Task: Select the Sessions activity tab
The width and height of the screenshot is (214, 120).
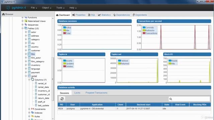Action: point(65,93)
